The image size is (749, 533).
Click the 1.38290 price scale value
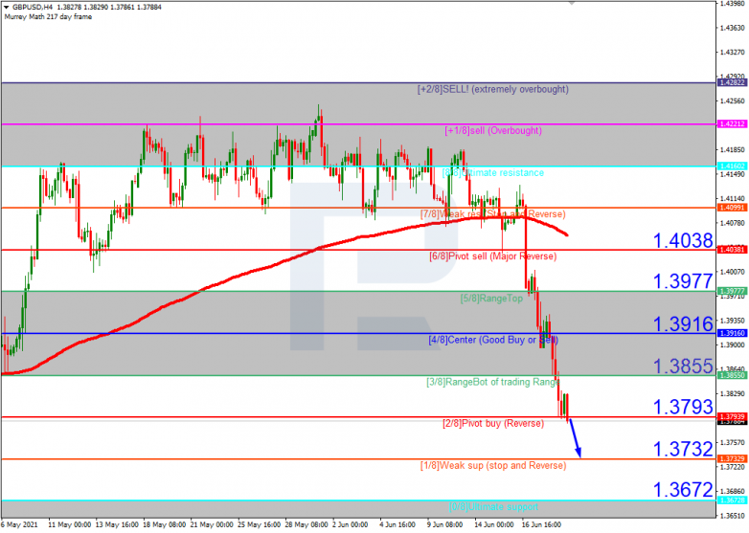(733, 393)
